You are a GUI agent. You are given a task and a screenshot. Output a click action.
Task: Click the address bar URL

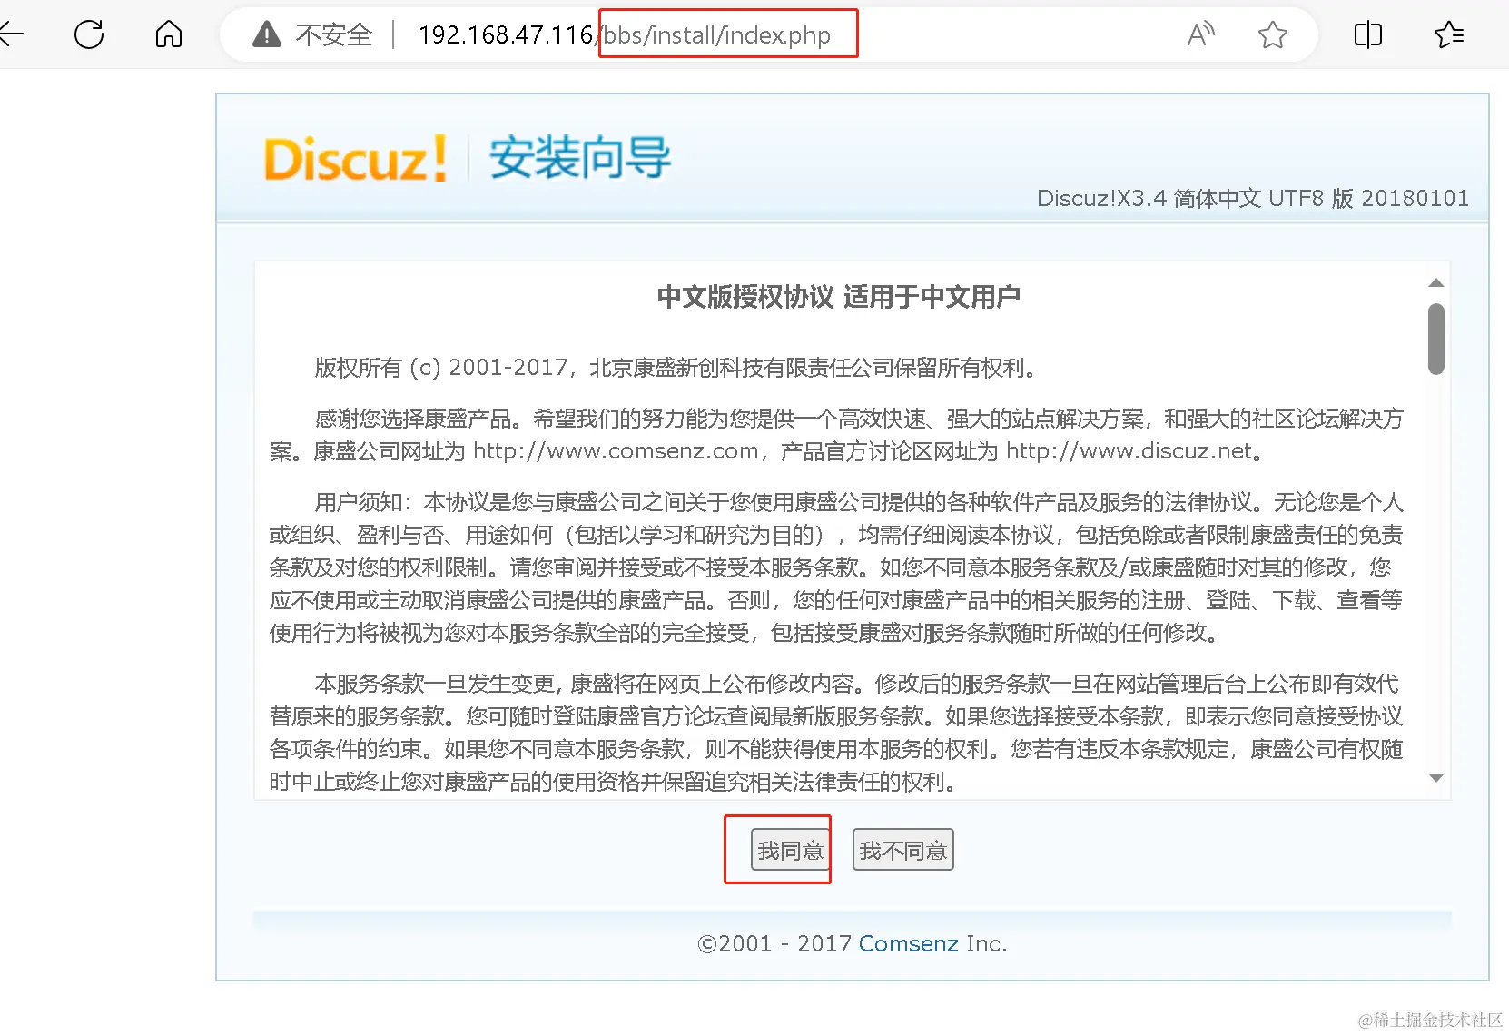click(625, 34)
